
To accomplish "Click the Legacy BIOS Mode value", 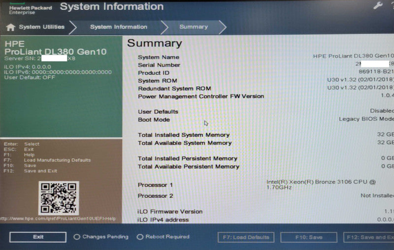I will click(366, 119).
